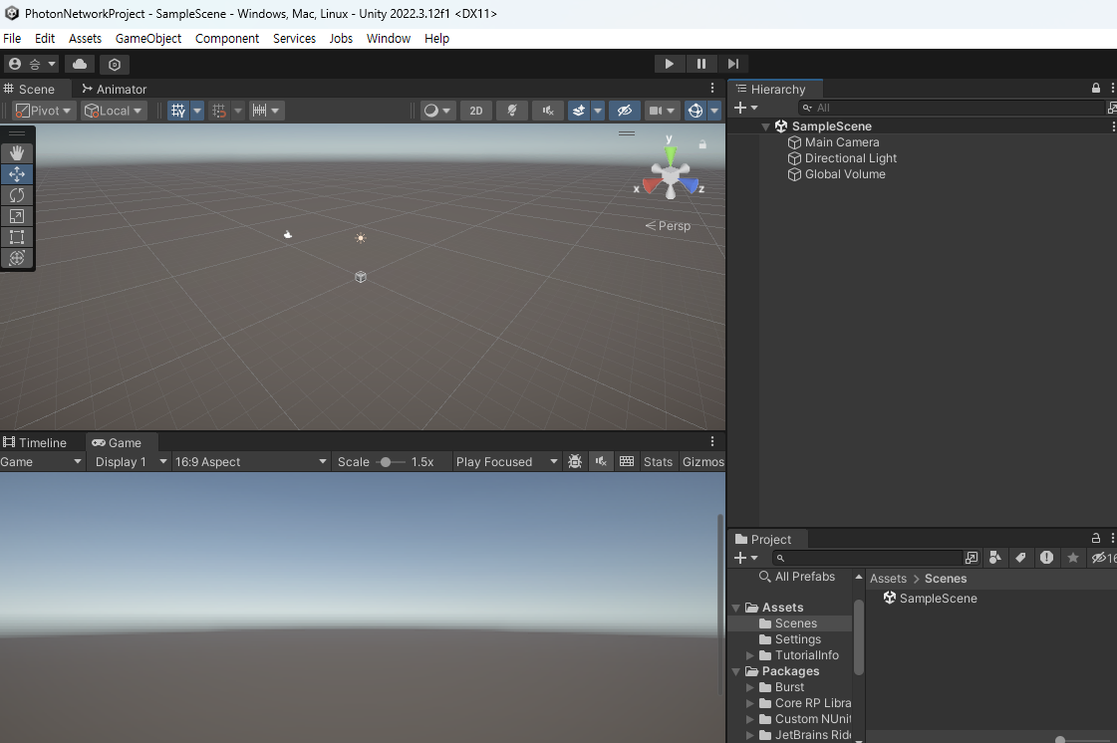The image size is (1117, 743).
Task: Open the Display 1 dropdown
Action: [x=129, y=461]
